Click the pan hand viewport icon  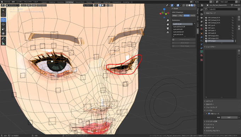[x=168, y=24]
